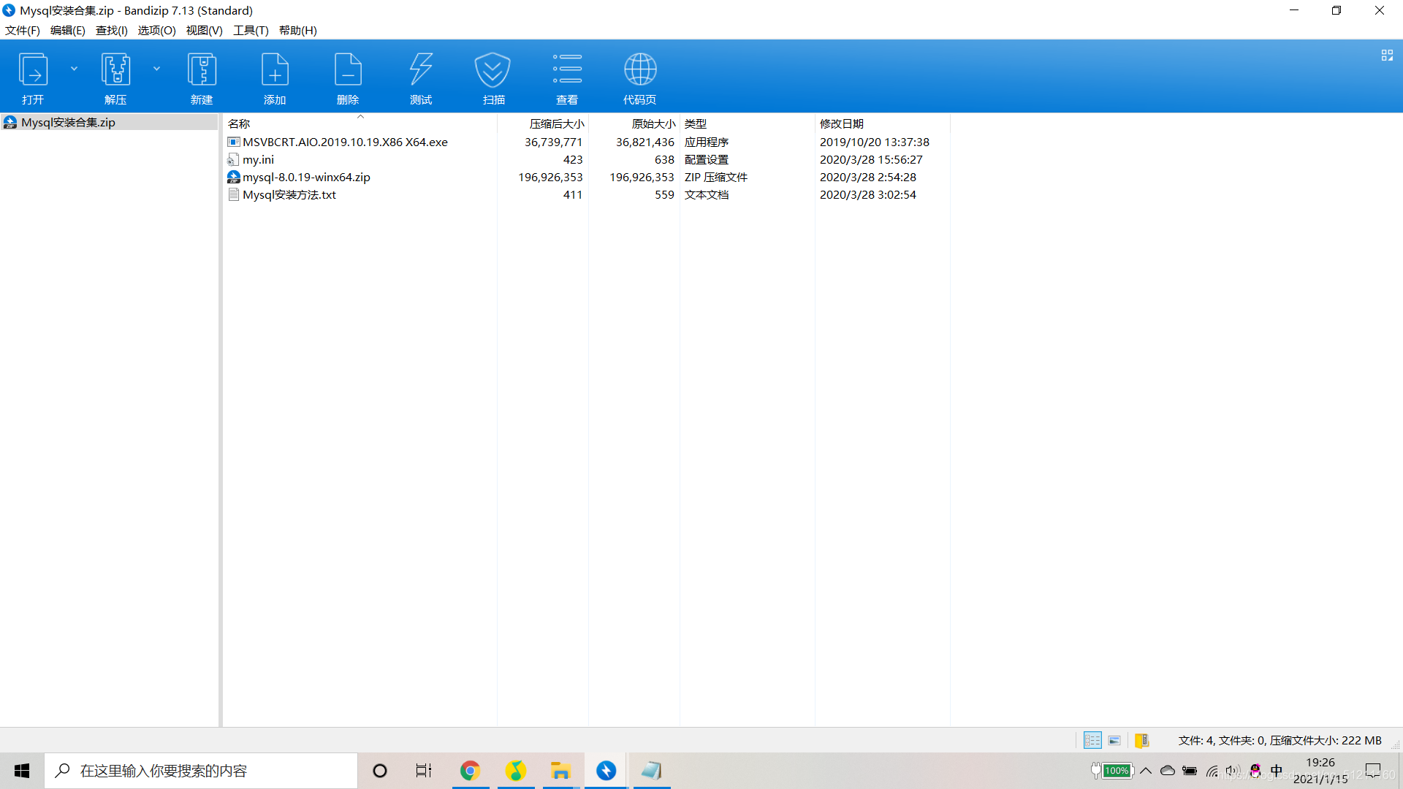Image resolution: width=1403 pixels, height=789 pixels.
Task: Open the Windows Start menu
Action: [x=22, y=771]
